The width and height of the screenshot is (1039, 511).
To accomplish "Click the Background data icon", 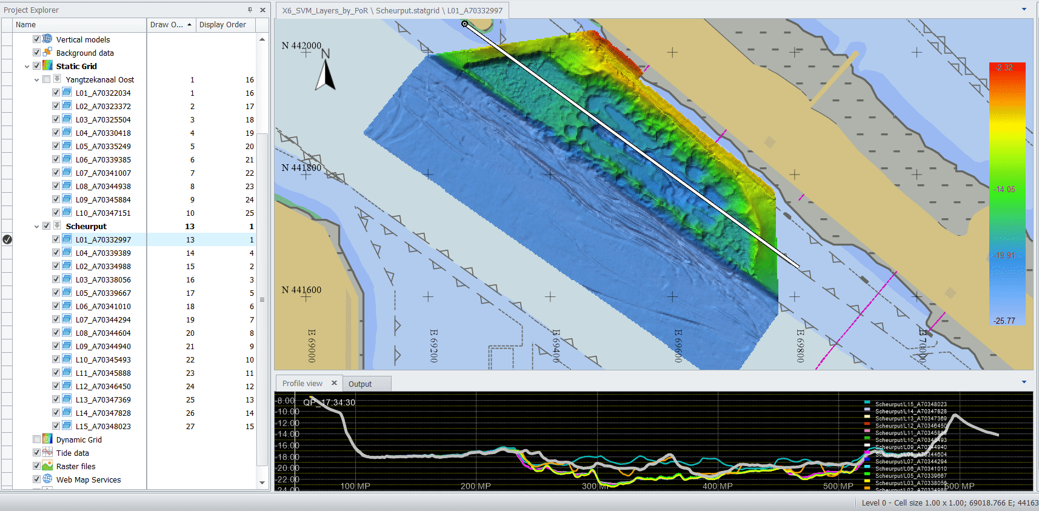I will [47, 52].
